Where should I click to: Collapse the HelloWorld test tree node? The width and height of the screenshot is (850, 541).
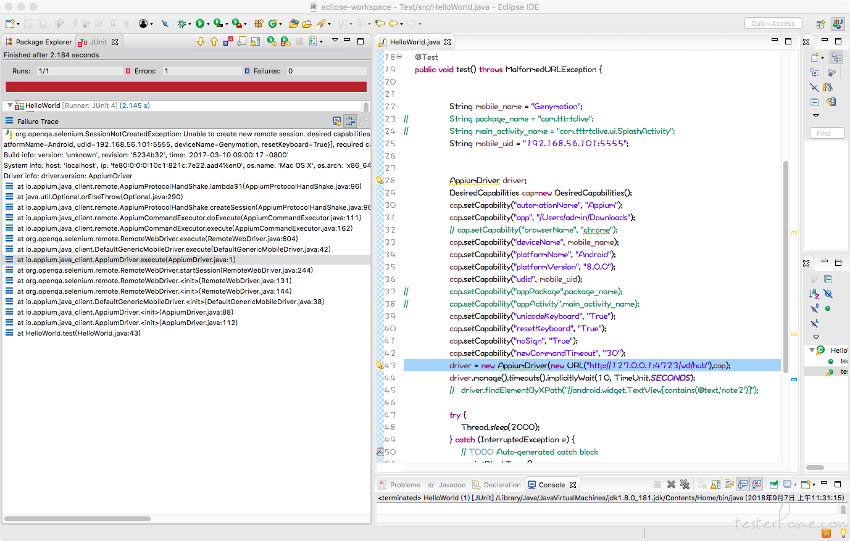(10, 105)
